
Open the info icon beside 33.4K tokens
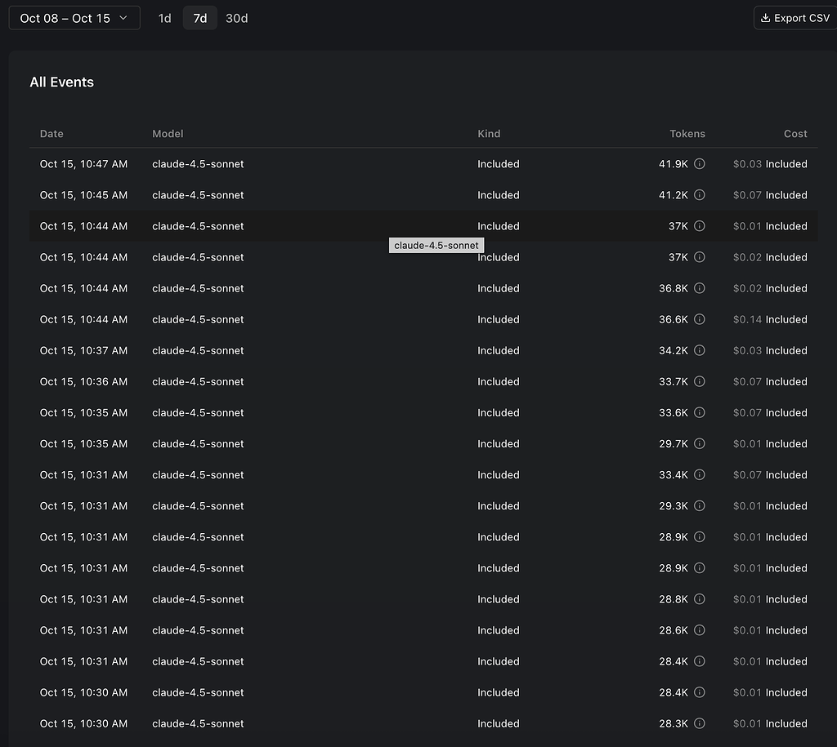coord(700,474)
